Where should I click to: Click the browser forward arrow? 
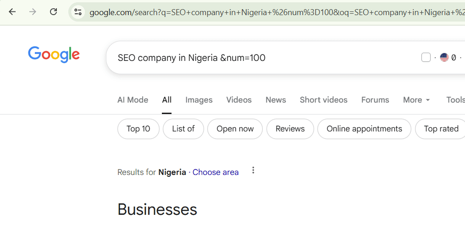click(33, 12)
